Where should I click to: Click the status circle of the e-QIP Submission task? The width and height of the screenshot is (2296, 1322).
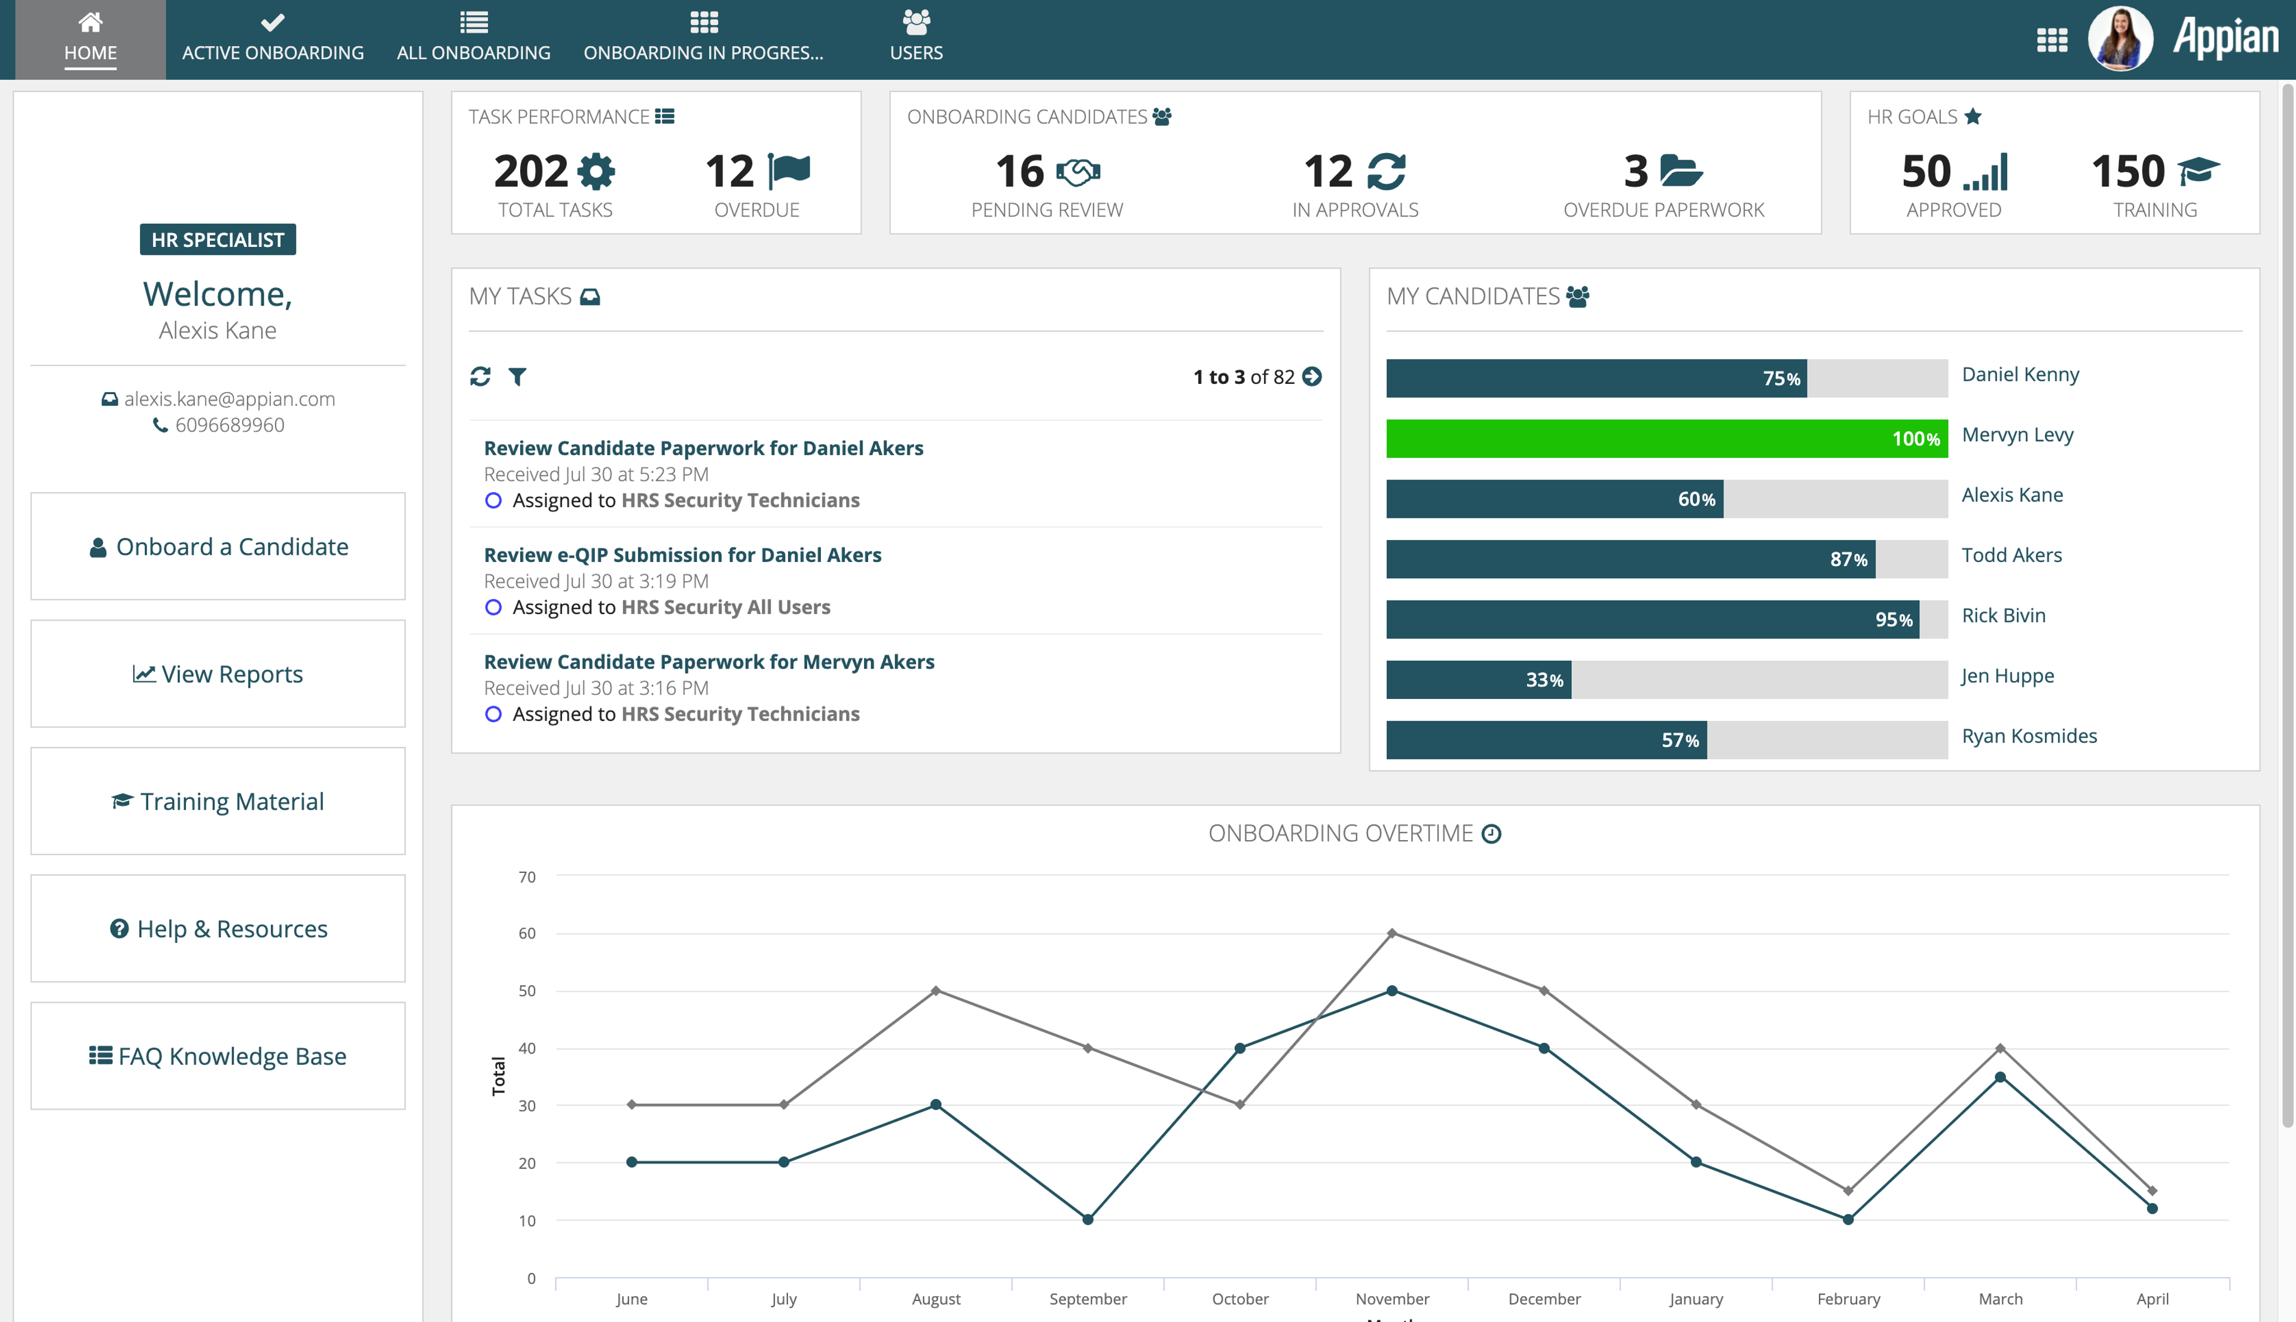point(493,607)
